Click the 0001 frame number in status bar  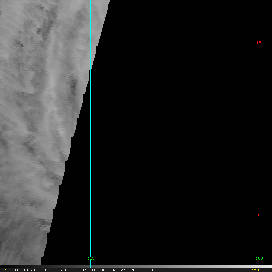(13, 270)
